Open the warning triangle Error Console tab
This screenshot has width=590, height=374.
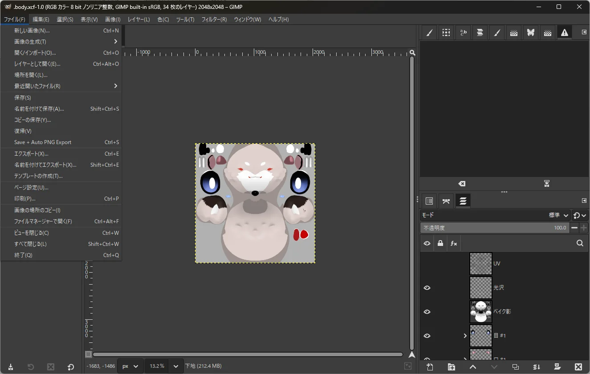pyautogui.click(x=565, y=32)
